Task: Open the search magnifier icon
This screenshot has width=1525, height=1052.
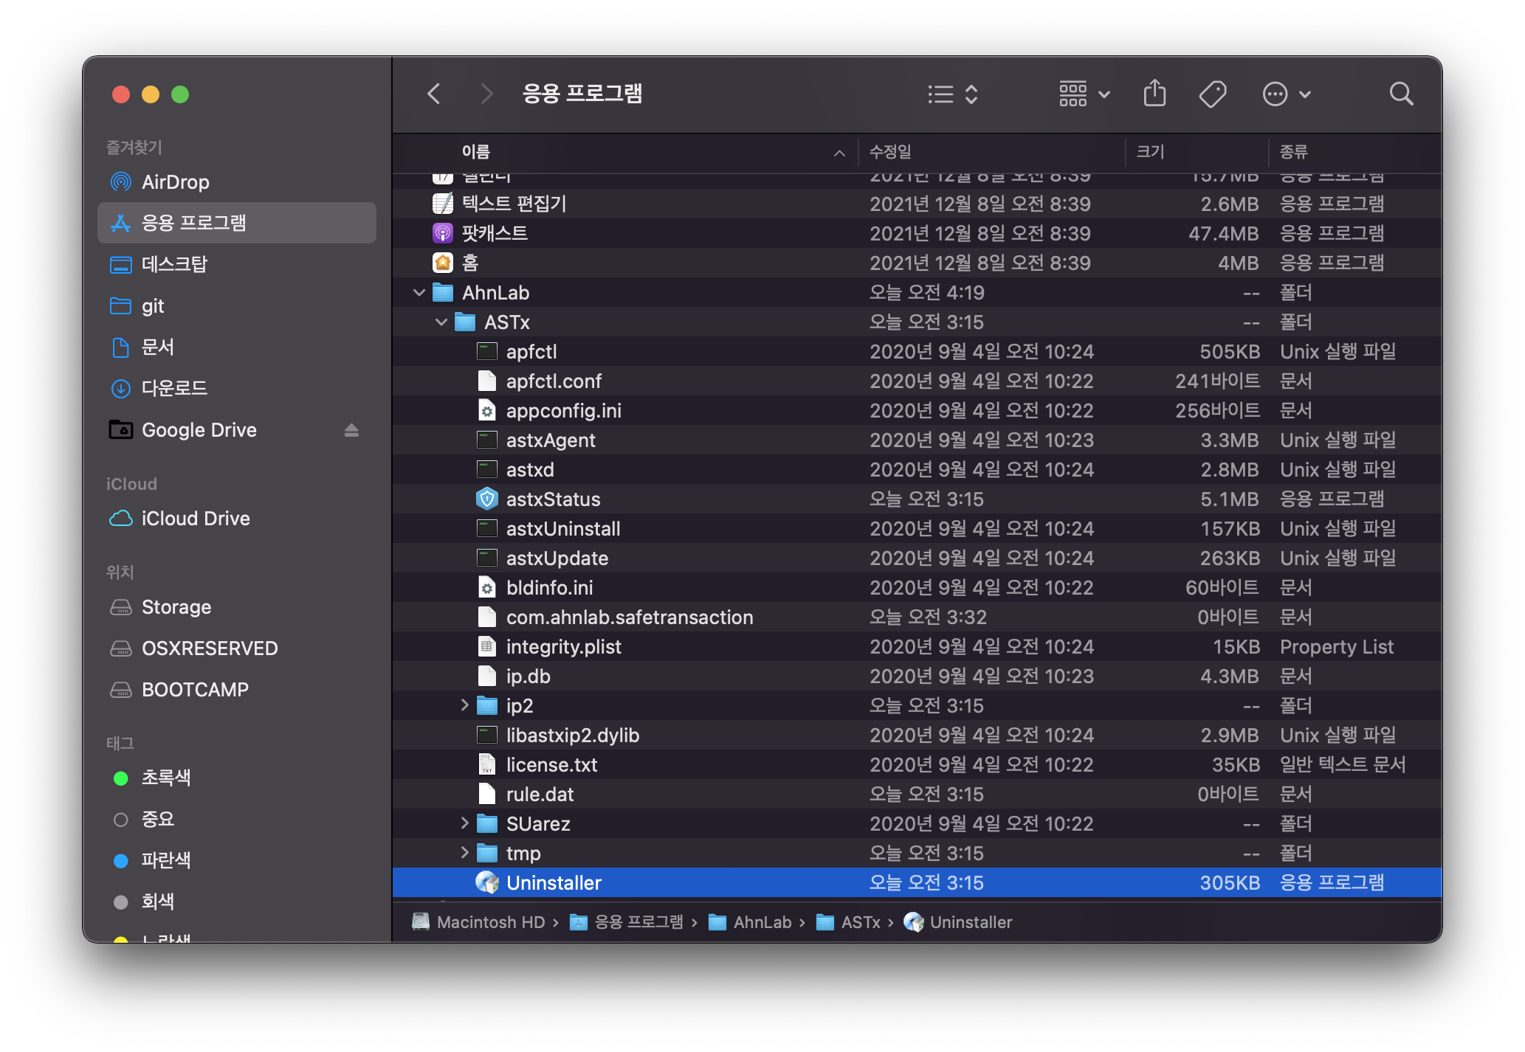Action: point(1400,94)
